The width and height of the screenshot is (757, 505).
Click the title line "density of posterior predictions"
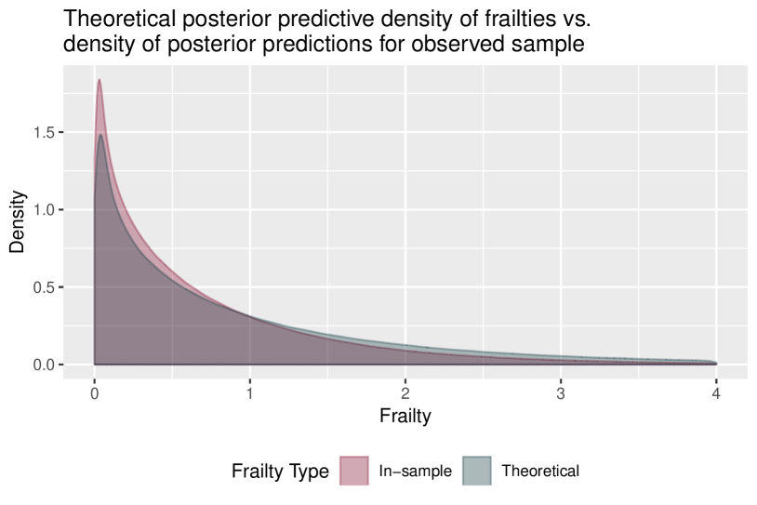coord(324,43)
